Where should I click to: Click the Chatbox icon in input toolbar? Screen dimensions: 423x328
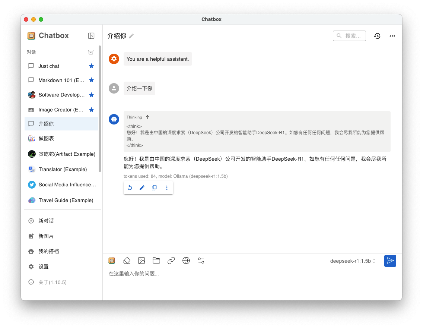point(112,261)
